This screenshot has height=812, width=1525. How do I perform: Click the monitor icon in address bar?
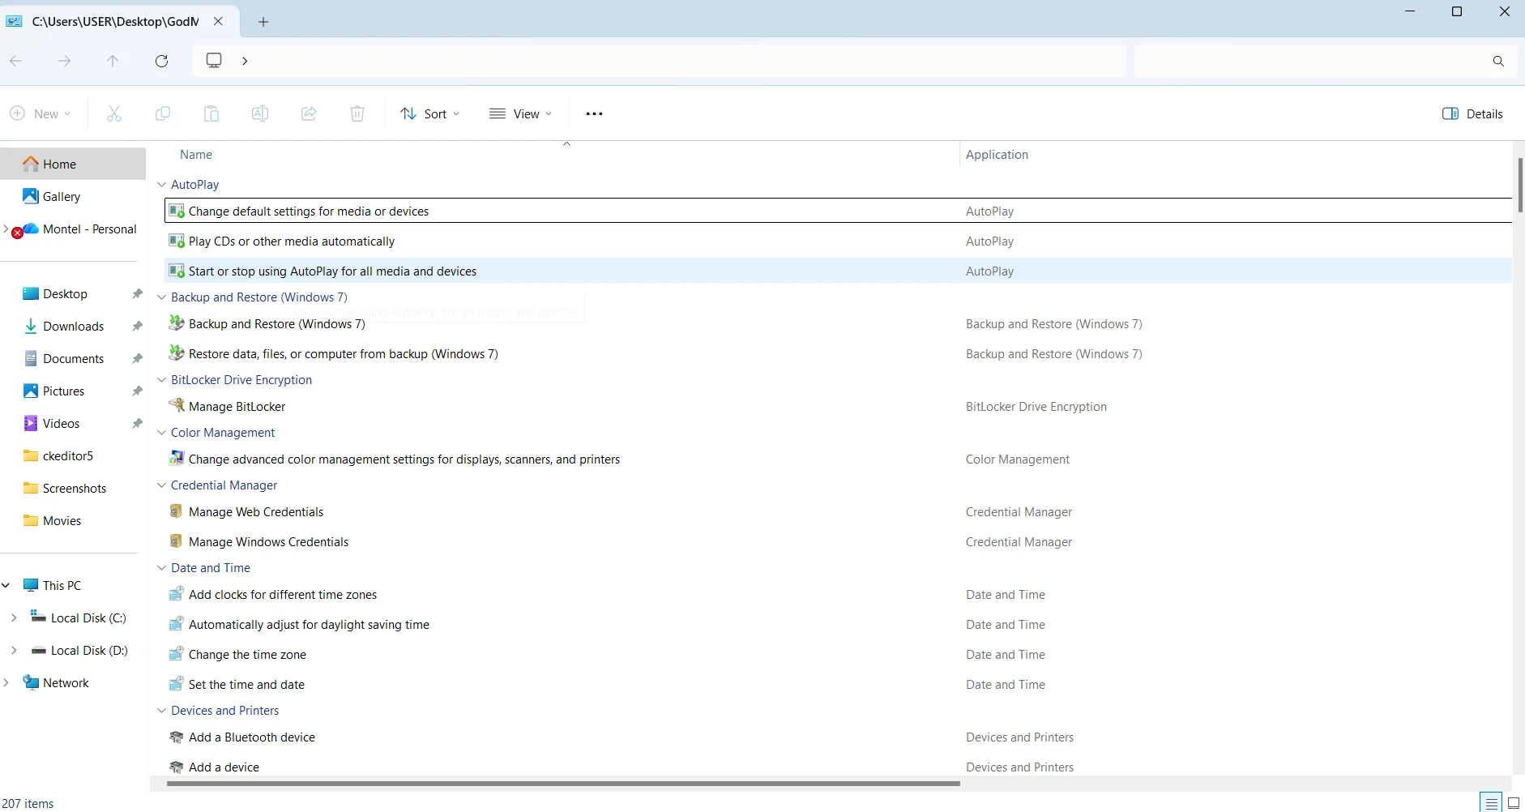pos(214,60)
